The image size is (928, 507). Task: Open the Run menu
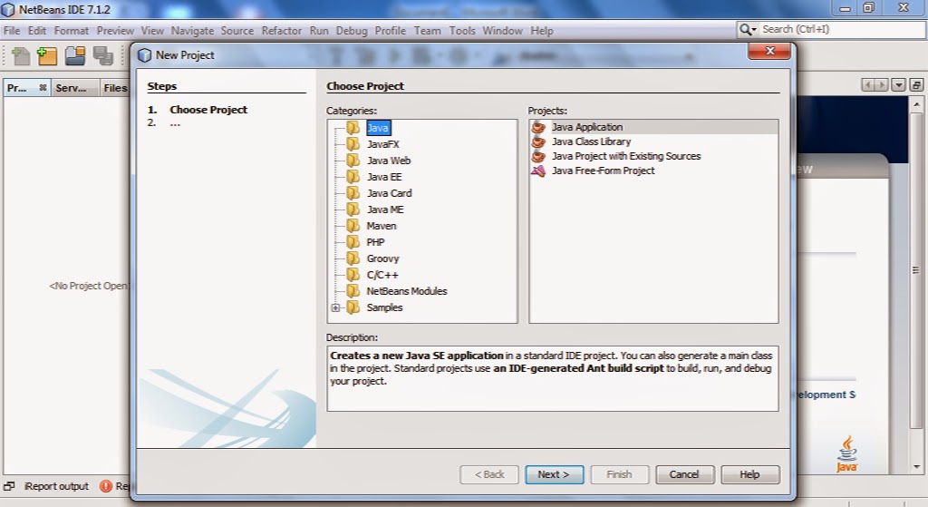(318, 30)
